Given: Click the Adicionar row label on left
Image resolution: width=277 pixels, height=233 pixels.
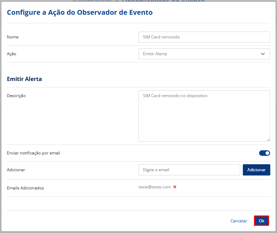Looking at the screenshot, I should pyautogui.click(x=16, y=170).
